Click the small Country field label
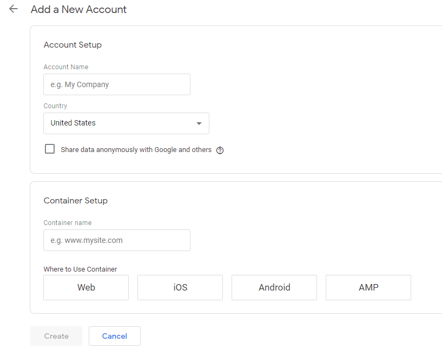Viewport: 442px width, 356px height. coord(55,106)
